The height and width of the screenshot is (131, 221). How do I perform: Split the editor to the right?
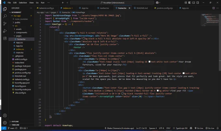coord(214,8)
